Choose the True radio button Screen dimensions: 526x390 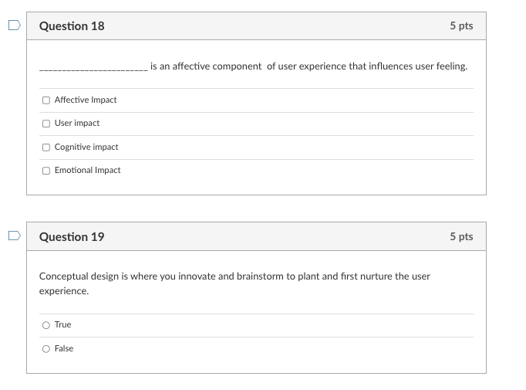pyautogui.click(x=46, y=325)
